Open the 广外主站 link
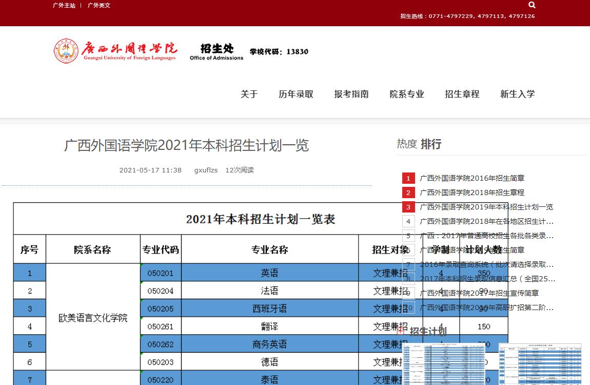The height and width of the screenshot is (385, 590). click(64, 5)
